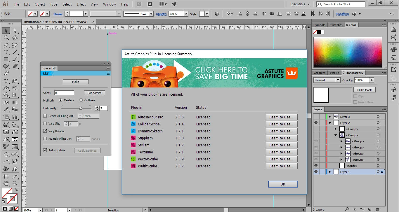Enable Multiply Filling Art checkbox
This screenshot has width=399, height=212.
click(x=45, y=139)
